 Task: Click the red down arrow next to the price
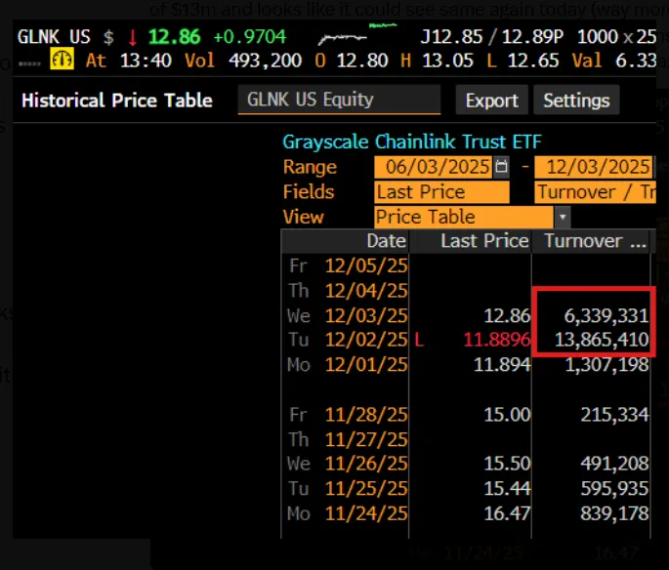(133, 38)
